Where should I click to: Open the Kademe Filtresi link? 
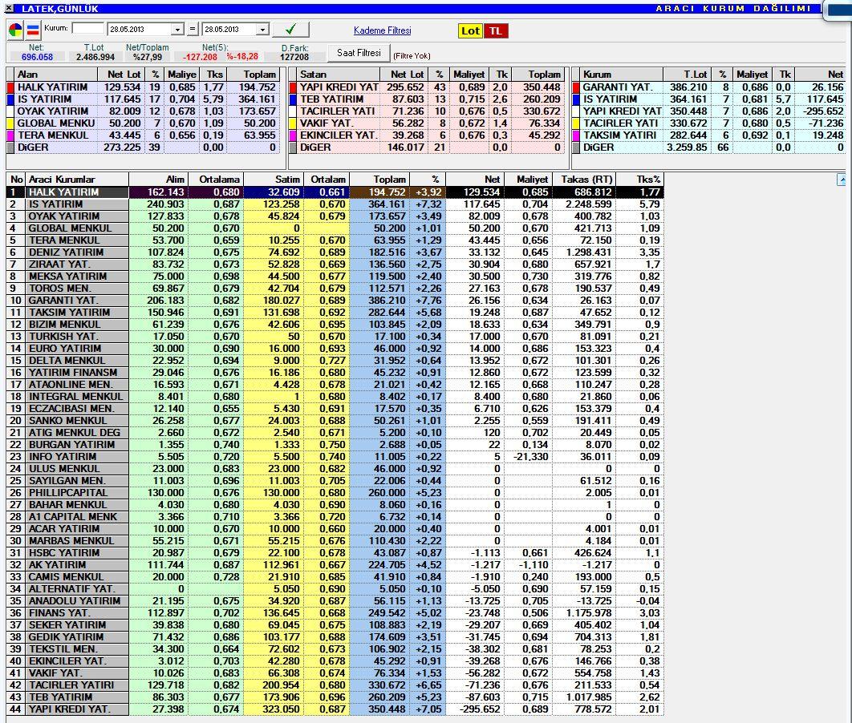tap(382, 30)
